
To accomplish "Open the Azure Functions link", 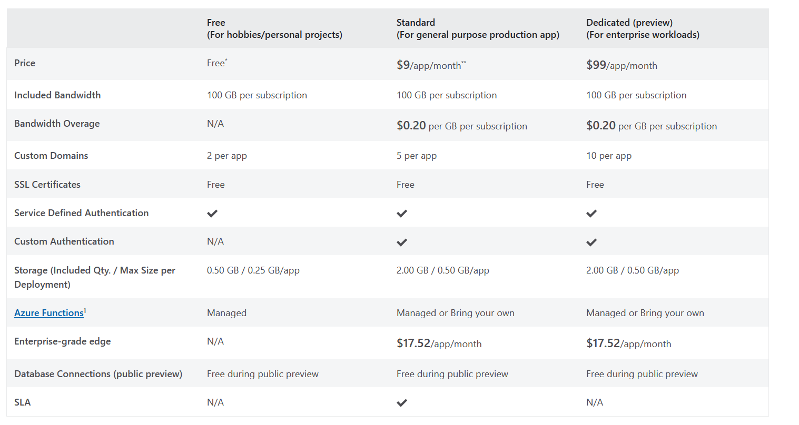I will click(x=48, y=313).
